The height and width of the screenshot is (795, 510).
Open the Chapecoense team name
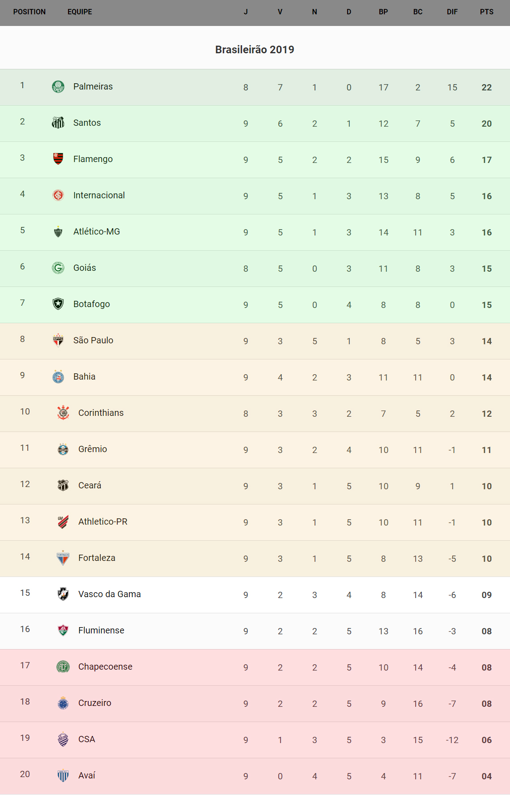pos(105,667)
